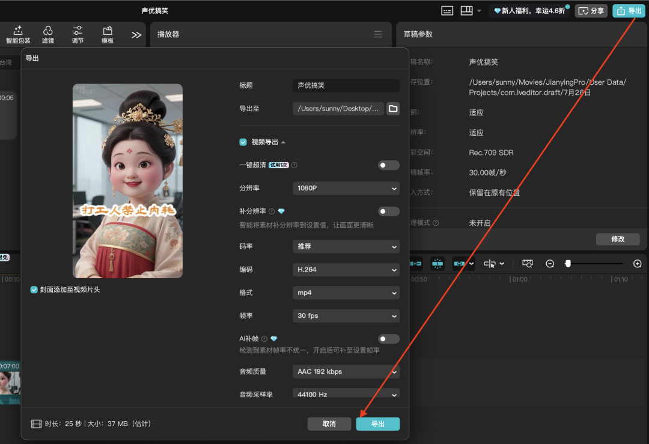Open the 滤镜 filters panel
The image size is (649, 444).
48,34
